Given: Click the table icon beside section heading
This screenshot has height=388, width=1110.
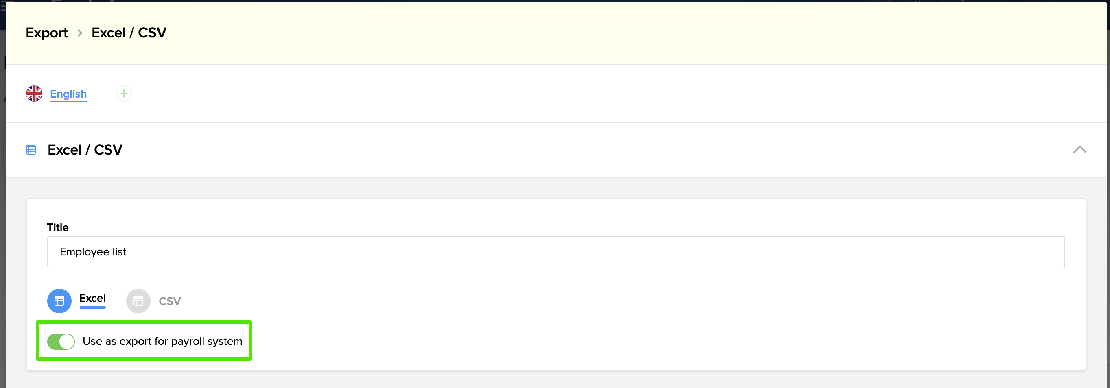Looking at the screenshot, I should click(x=31, y=150).
